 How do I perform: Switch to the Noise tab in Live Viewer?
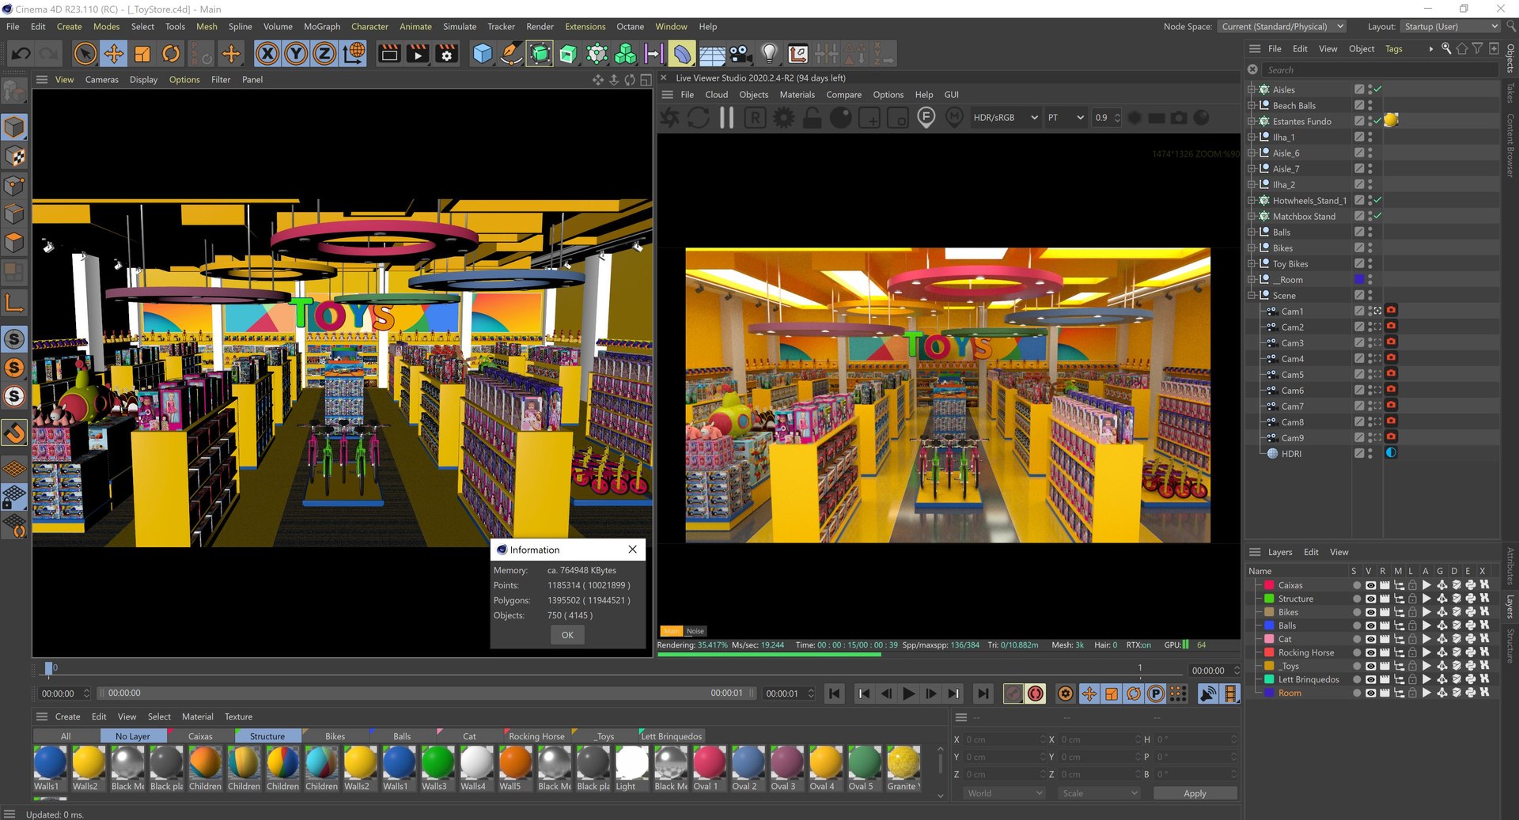(x=695, y=631)
